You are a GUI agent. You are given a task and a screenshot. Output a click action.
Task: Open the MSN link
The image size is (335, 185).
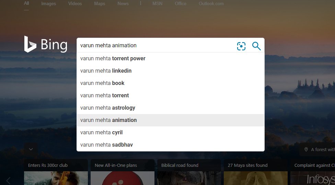(157, 4)
